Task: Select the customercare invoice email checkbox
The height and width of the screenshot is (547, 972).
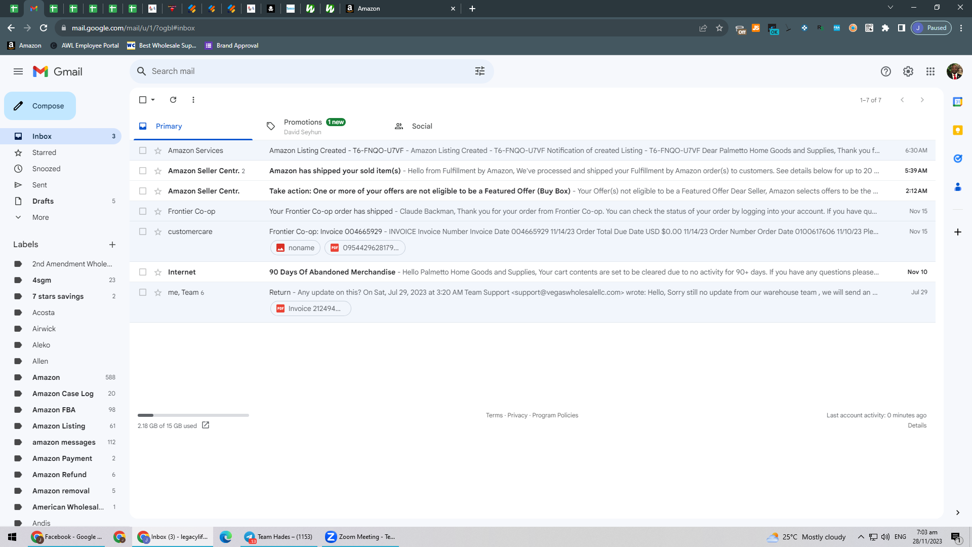Action: click(143, 231)
